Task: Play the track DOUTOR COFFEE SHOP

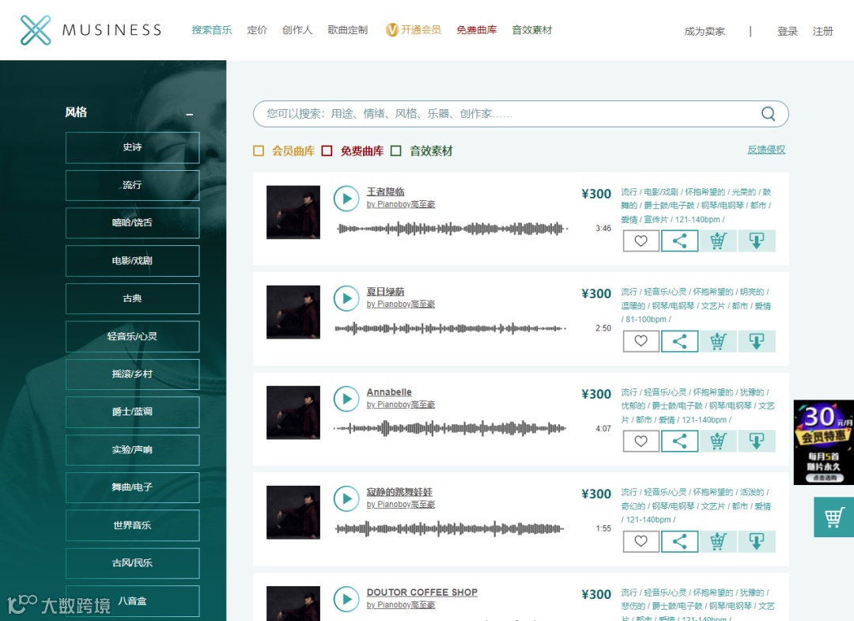Action: (346, 599)
